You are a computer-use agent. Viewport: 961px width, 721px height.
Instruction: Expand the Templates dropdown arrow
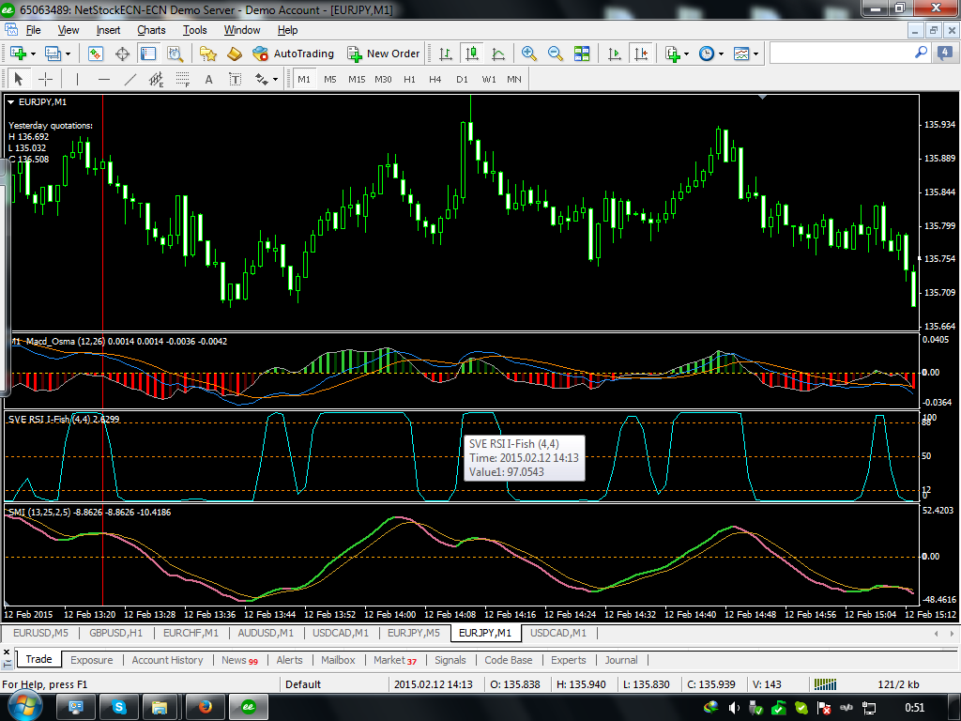point(755,54)
